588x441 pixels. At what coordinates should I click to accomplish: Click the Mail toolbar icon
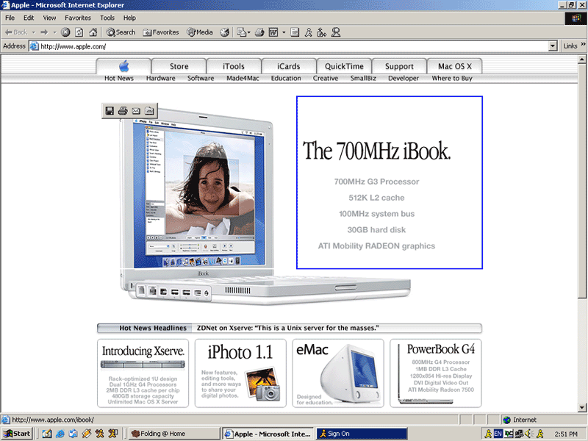[241, 32]
